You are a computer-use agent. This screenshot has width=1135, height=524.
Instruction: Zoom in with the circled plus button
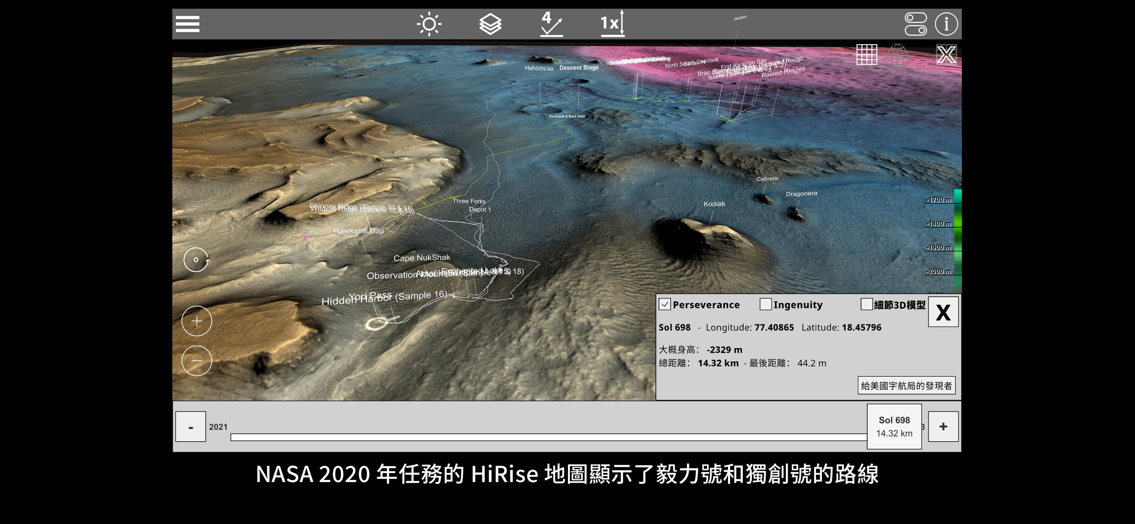[197, 321]
